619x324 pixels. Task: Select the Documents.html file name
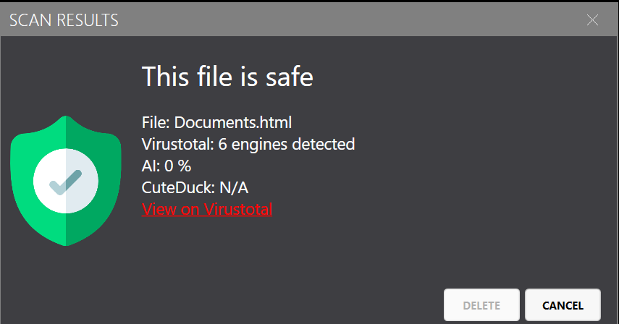tap(232, 122)
